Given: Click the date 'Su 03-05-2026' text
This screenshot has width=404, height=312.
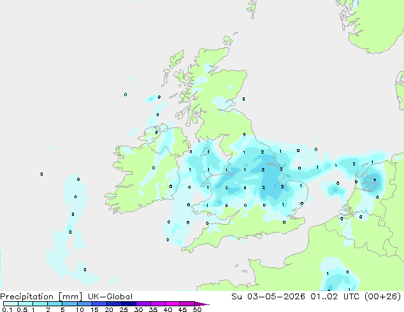Looking at the screenshot, I should [268, 297].
